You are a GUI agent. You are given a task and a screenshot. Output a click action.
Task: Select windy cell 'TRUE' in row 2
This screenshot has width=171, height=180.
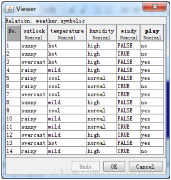(129, 54)
